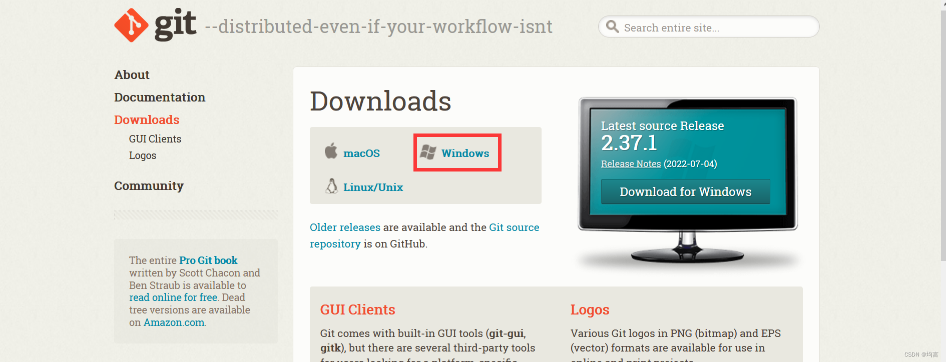
Task: Click the Windows flag icon
Action: coord(428,152)
